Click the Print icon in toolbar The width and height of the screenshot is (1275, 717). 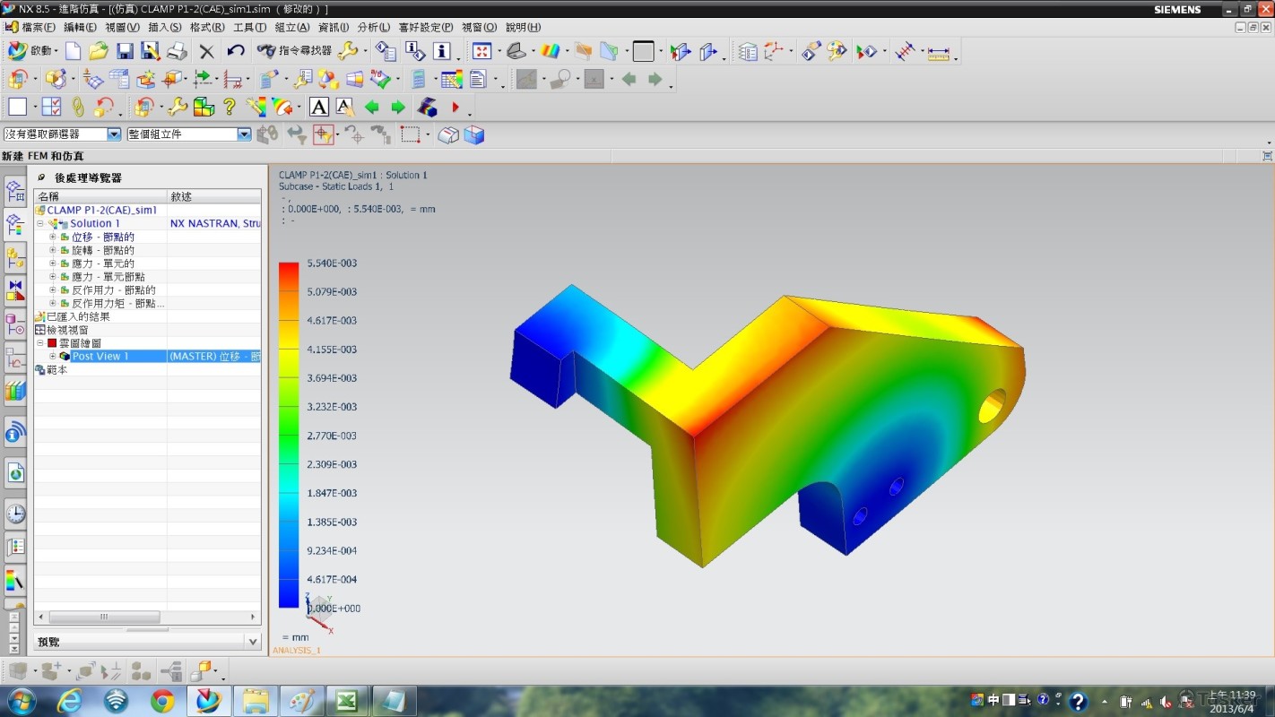click(177, 51)
